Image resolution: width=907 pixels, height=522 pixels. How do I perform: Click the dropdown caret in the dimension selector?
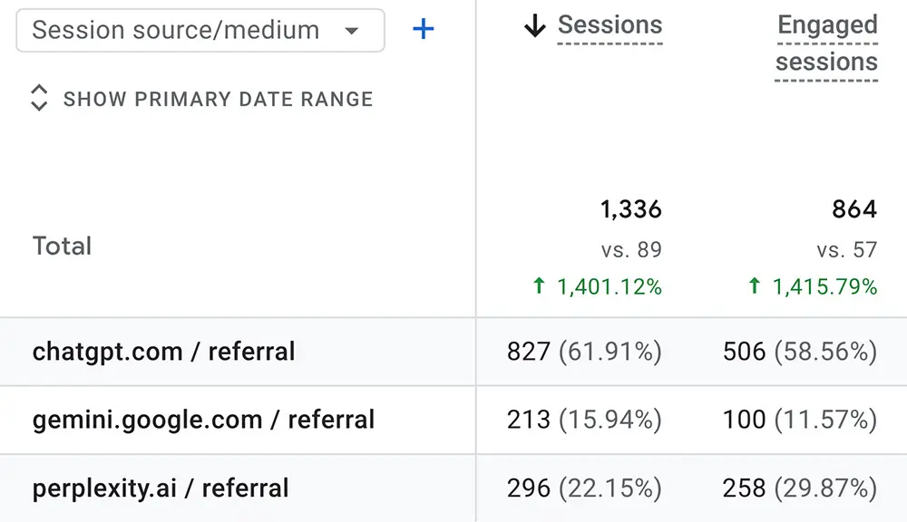352,31
